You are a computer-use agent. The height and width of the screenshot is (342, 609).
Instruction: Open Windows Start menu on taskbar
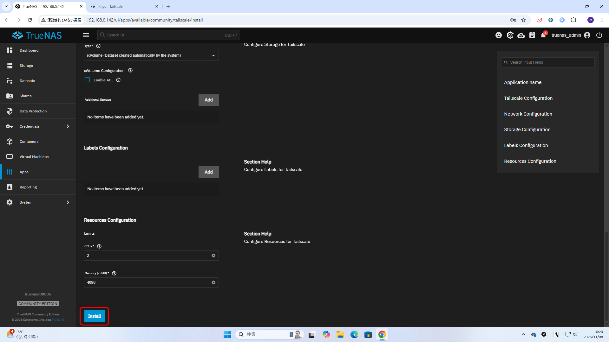coord(227,334)
